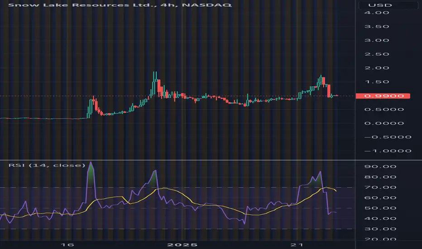Click the 4.00 price axis value
The height and width of the screenshot is (249, 422).
coord(377,13)
